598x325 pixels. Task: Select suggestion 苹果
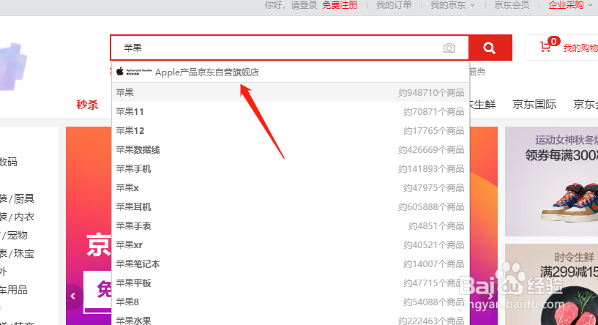[x=291, y=92]
